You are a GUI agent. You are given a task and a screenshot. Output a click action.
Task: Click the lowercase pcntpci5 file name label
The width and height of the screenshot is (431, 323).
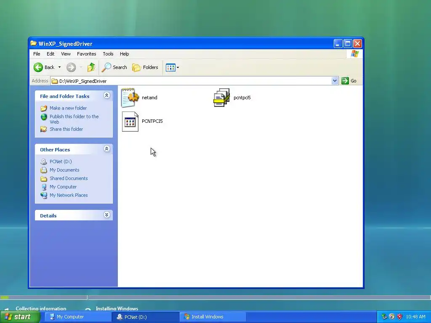click(242, 98)
